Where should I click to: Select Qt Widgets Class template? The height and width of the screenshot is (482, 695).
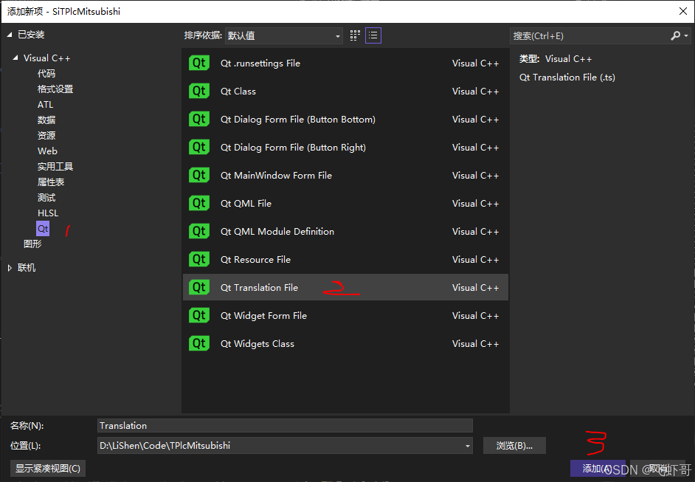(345, 343)
